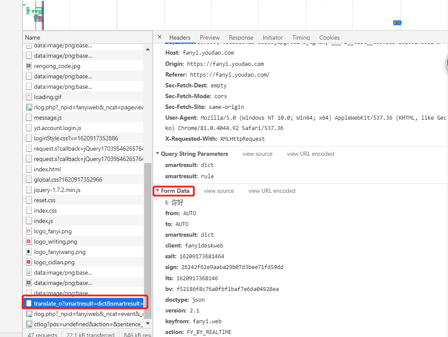The width and height of the screenshot is (448, 337).
Task: Click view URL encoded next to Form Data
Action: coord(272,191)
